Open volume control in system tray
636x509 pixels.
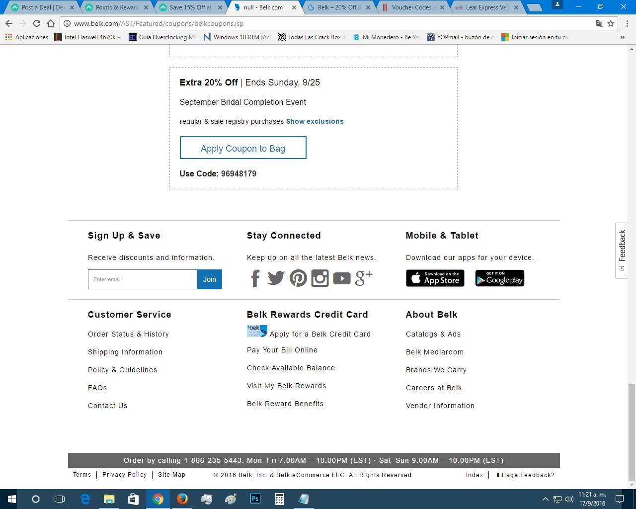569,499
